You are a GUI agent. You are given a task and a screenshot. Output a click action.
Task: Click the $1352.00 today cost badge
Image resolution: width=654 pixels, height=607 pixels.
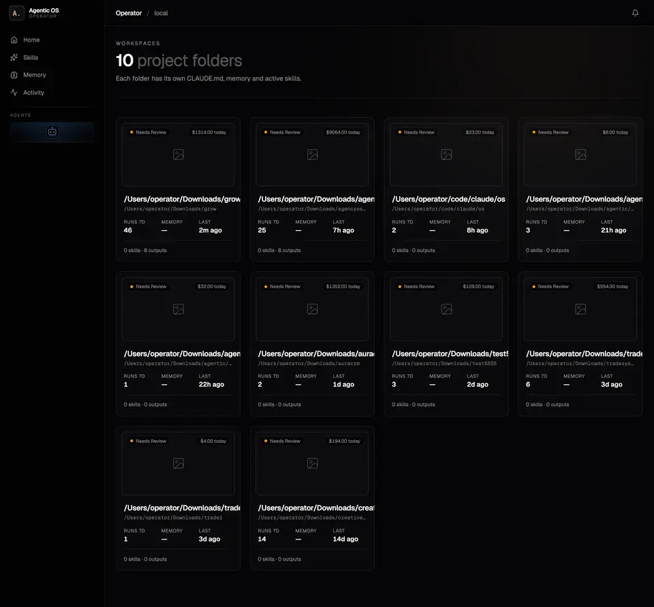click(343, 287)
